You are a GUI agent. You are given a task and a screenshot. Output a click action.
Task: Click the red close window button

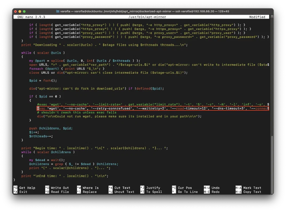[15, 11]
